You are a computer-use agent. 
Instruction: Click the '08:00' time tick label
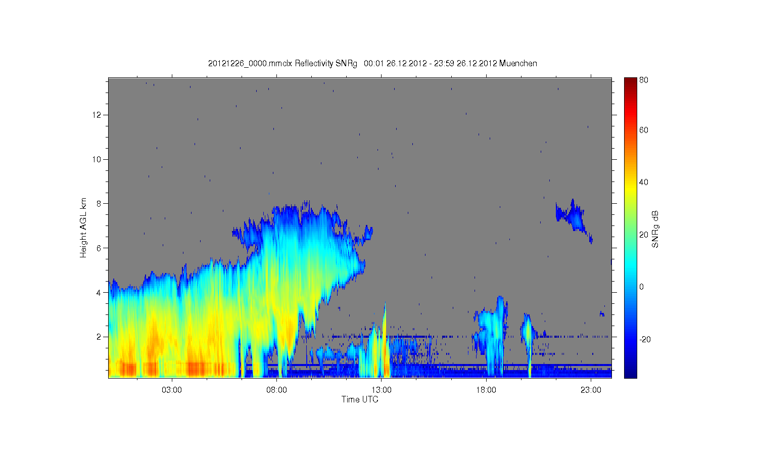[276, 390]
